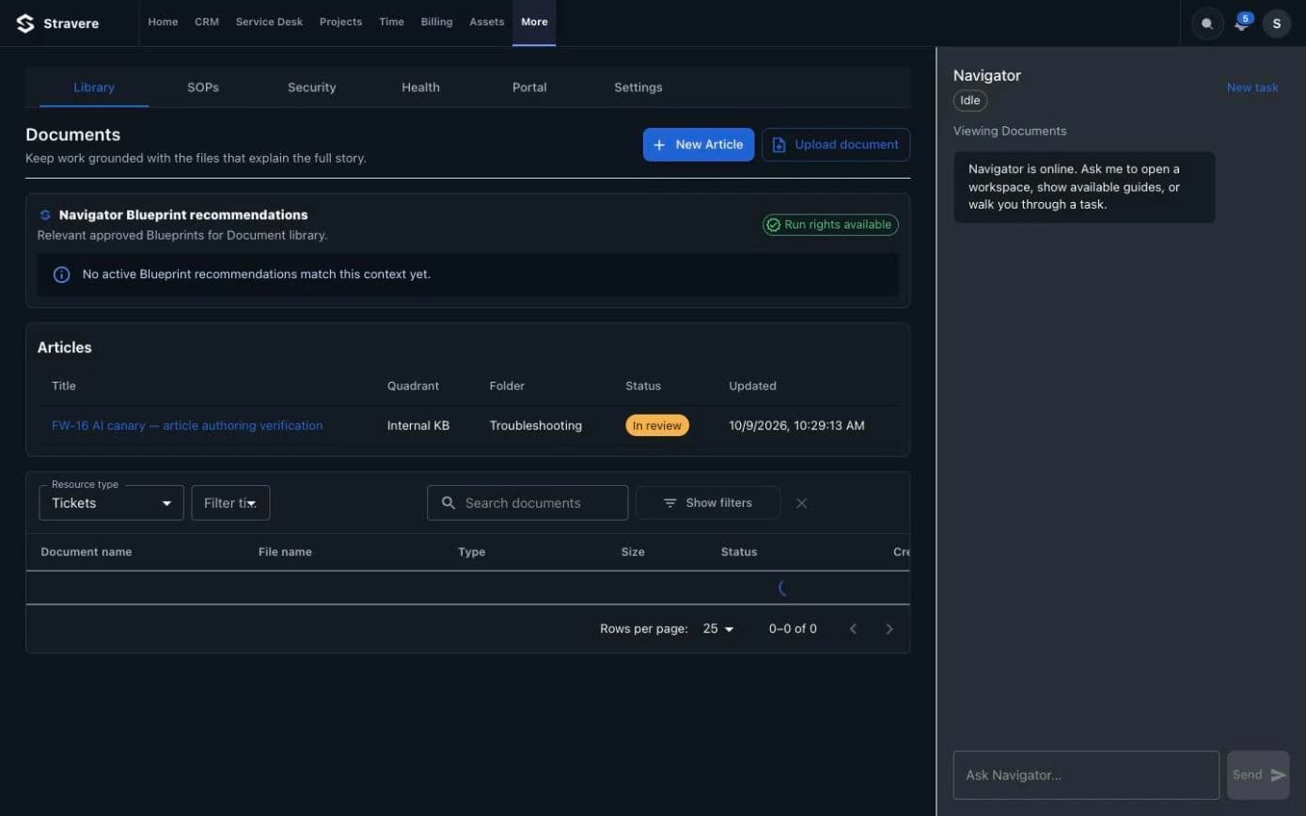Click the Send button in Navigator
1306x816 pixels.
click(x=1258, y=775)
